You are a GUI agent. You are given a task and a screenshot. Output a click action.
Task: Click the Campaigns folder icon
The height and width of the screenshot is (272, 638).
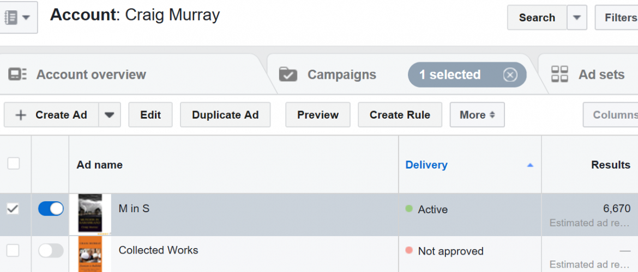coord(288,75)
